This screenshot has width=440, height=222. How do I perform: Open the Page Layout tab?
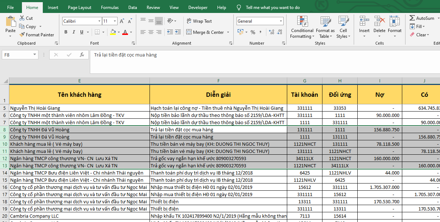(x=79, y=8)
